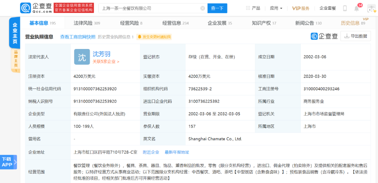378x183 pixels.
Task: Click the 产品 label in the header
Action: tap(256, 8)
